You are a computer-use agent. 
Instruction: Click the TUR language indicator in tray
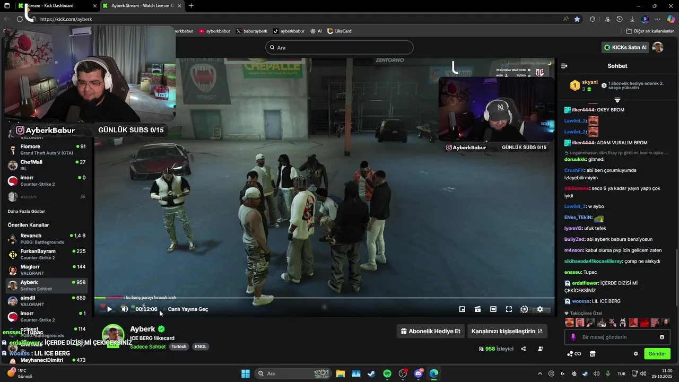622,374
